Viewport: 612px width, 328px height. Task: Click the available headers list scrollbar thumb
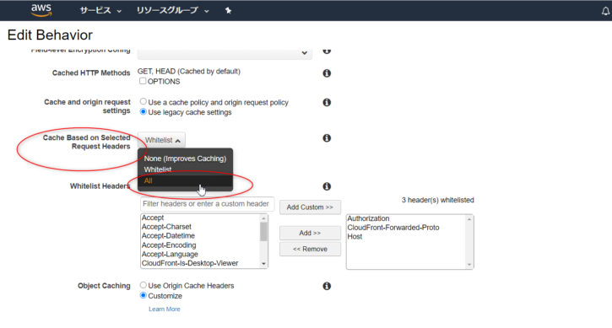(x=264, y=232)
